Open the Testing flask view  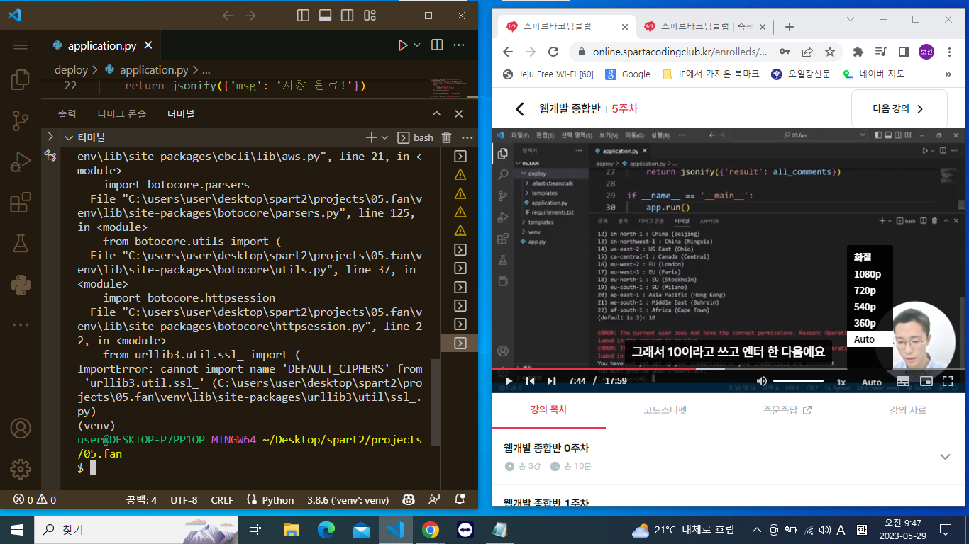[x=20, y=244]
